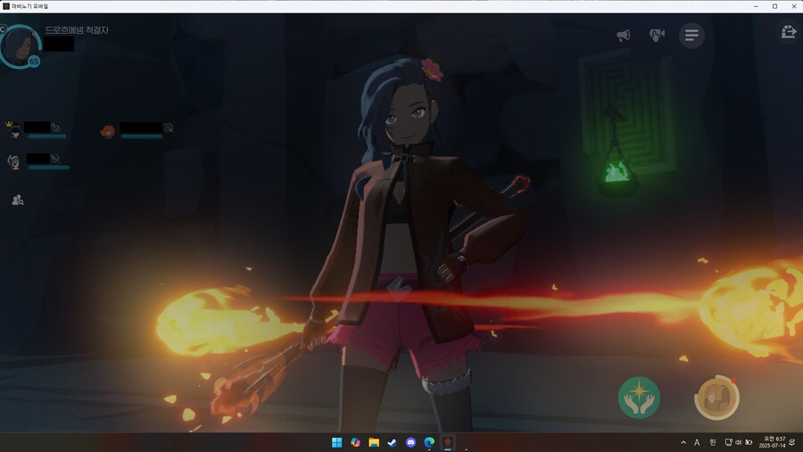
Task: Open Steam from the taskbar
Action: click(x=393, y=443)
